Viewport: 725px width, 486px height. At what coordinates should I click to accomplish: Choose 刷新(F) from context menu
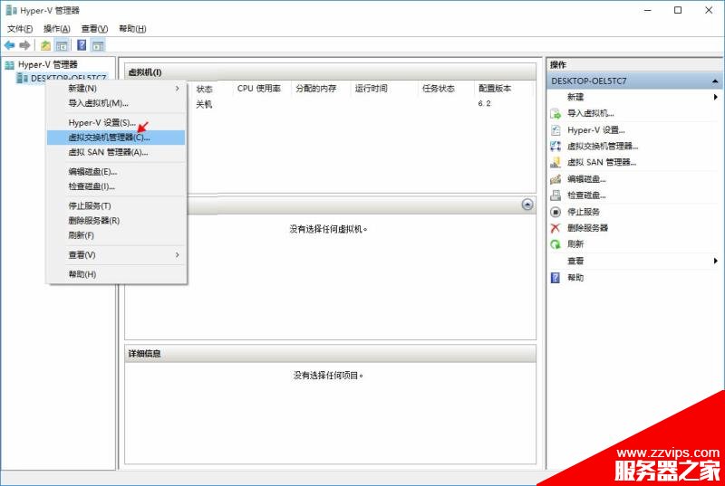coord(116,235)
